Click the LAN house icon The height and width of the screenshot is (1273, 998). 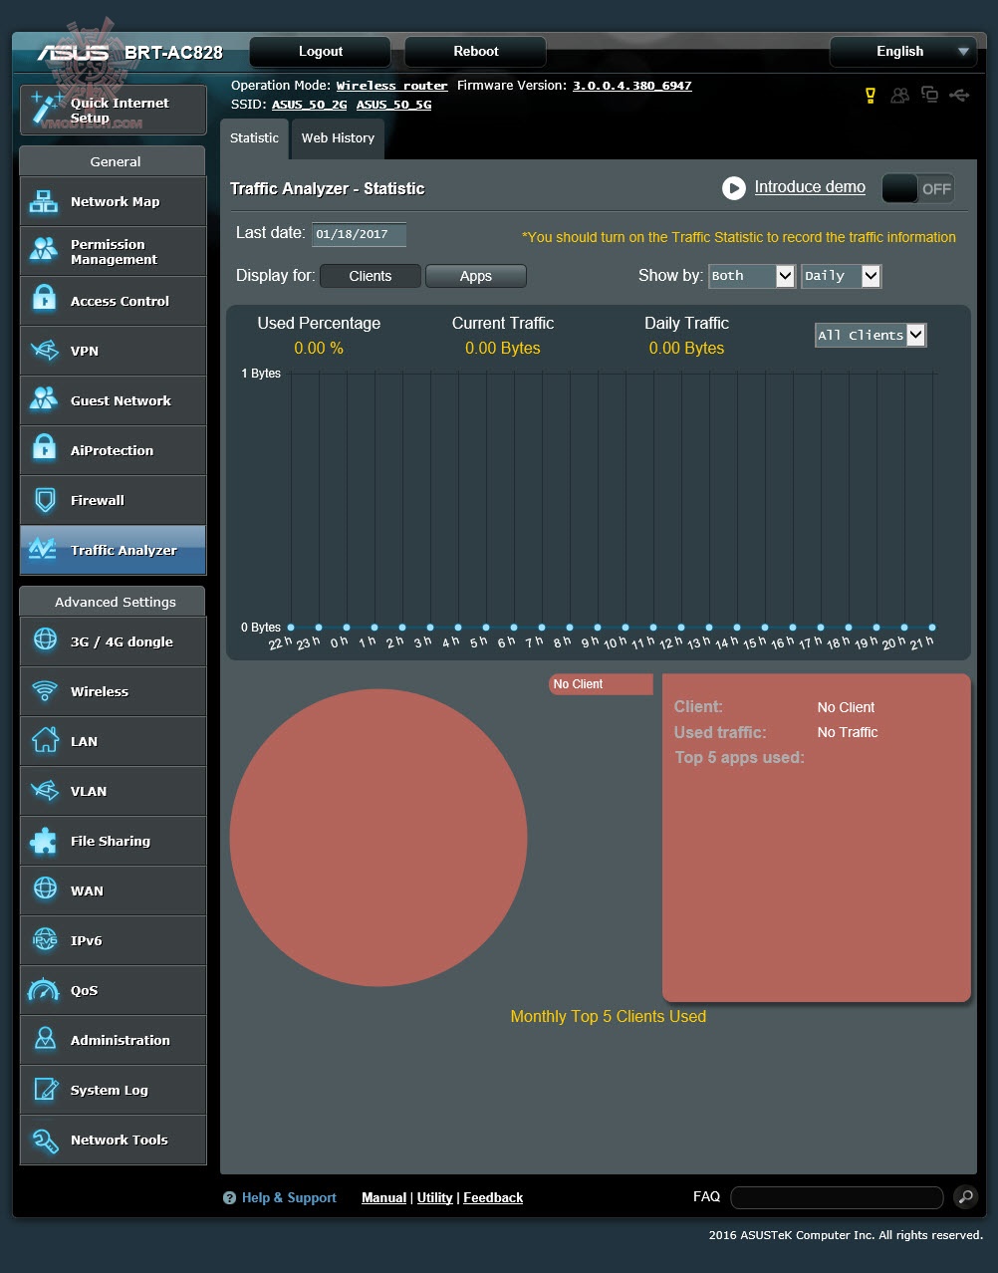click(x=45, y=740)
